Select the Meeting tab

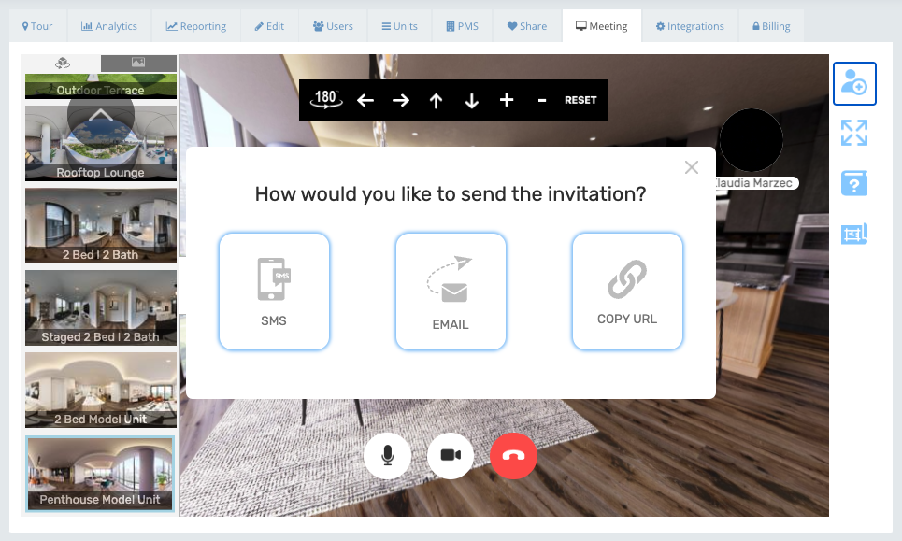coord(602,26)
